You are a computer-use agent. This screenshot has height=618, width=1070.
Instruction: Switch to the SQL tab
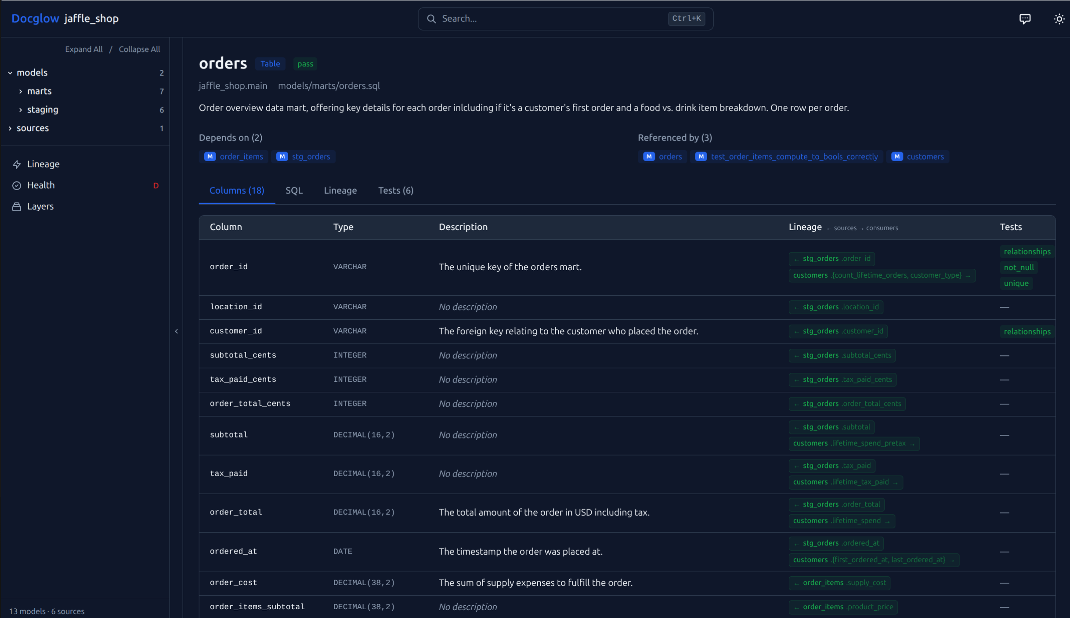294,190
